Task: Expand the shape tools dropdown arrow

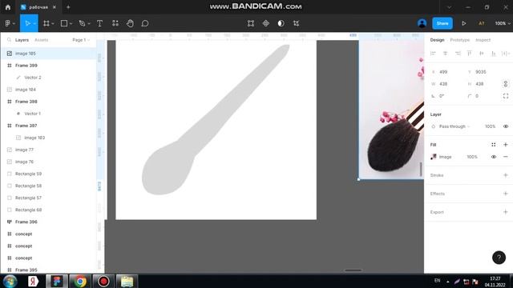Action: [x=71, y=23]
